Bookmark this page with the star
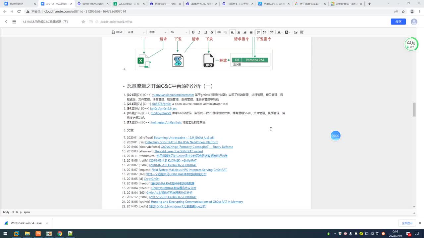Viewport: 424px width, 238px height. tap(403, 11)
